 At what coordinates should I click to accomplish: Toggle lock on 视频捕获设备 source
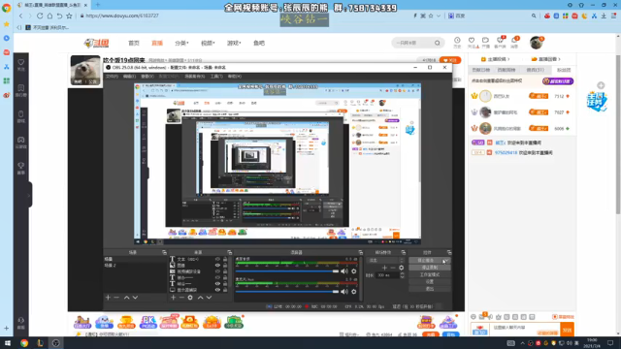click(x=225, y=271)
